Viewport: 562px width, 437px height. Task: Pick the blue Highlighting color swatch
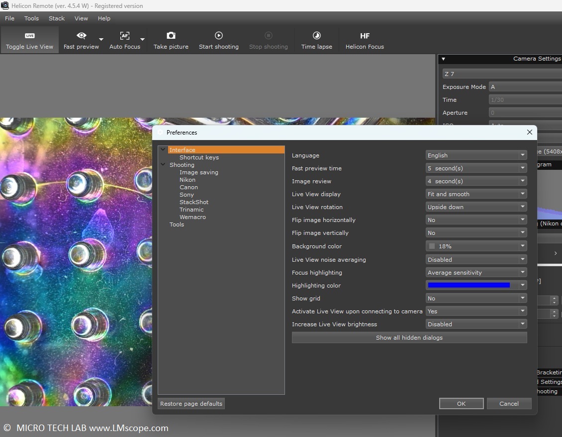point(469,286)
